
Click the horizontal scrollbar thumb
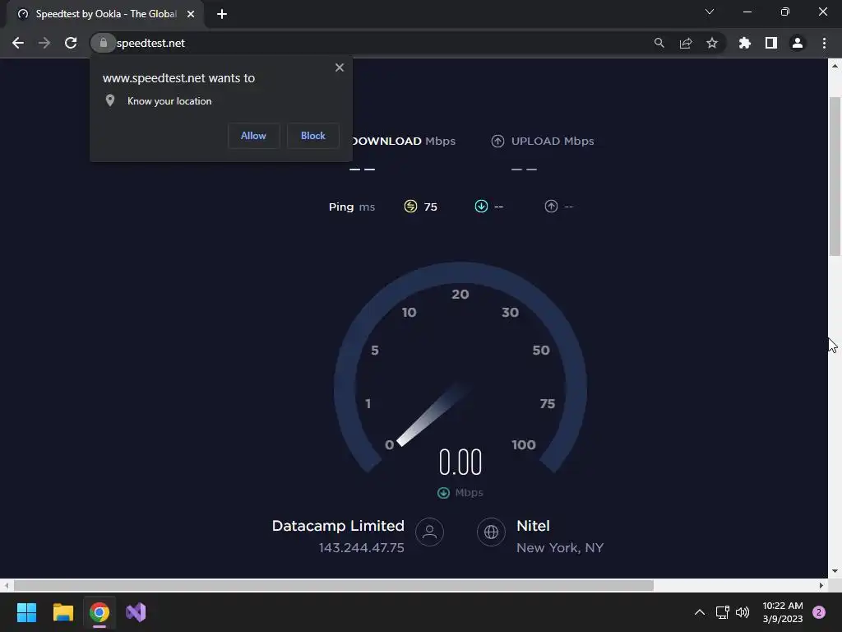point(334,585)
